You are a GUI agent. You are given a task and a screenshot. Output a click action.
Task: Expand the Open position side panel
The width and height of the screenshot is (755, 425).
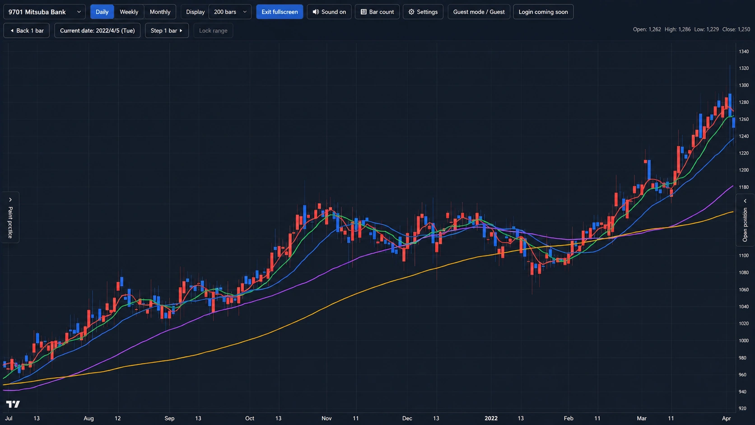[745, 220]
